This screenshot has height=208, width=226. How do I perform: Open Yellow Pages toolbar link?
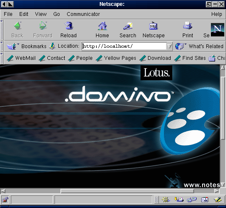(116, 58)
